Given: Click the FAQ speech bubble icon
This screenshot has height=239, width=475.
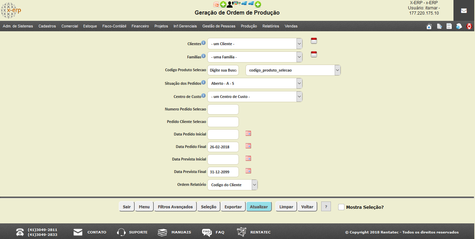Looking at the screenshot, I should pyautogui.click(x=207, y=232).
